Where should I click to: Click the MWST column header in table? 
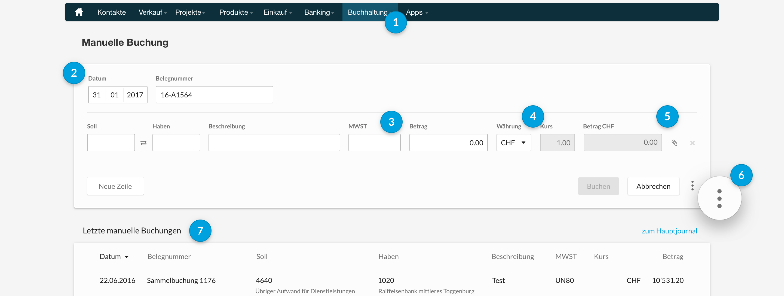[x=566, y=257]
